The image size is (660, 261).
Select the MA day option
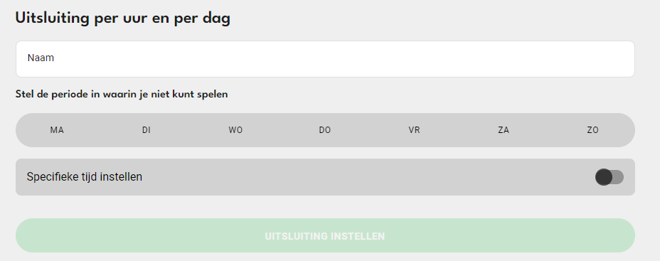(x=57, y=130)
